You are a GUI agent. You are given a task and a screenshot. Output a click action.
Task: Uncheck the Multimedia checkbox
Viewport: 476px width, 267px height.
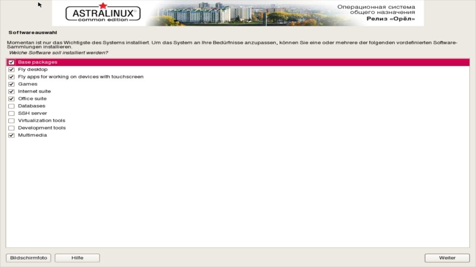pyautogui.click(x=11, y=135)
